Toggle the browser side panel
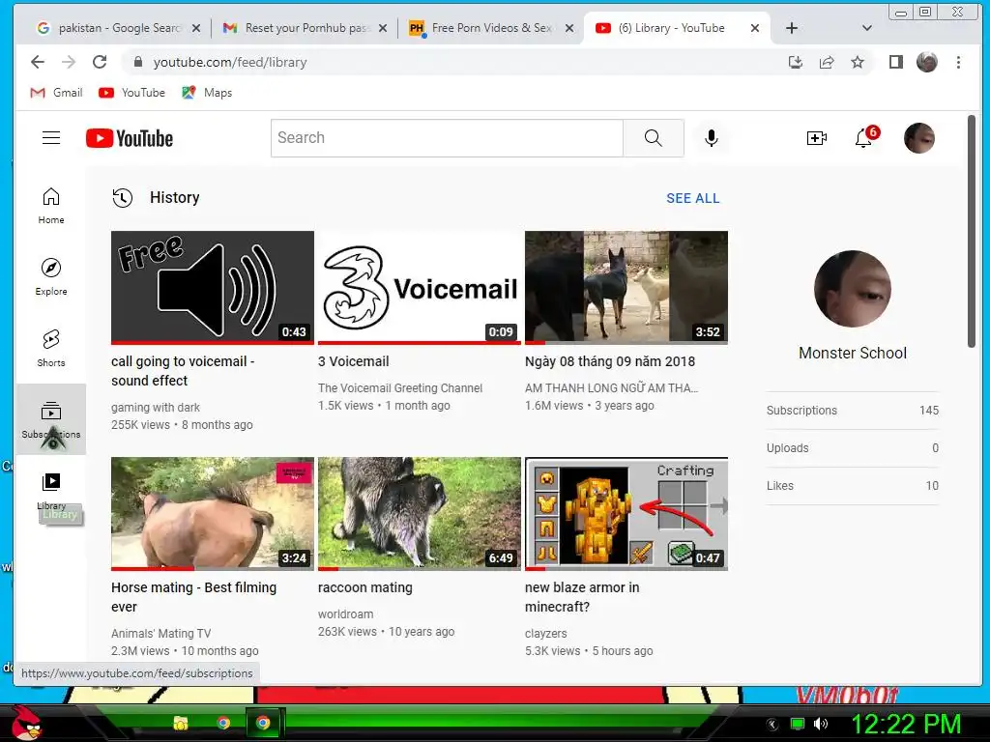 [895, 62]
